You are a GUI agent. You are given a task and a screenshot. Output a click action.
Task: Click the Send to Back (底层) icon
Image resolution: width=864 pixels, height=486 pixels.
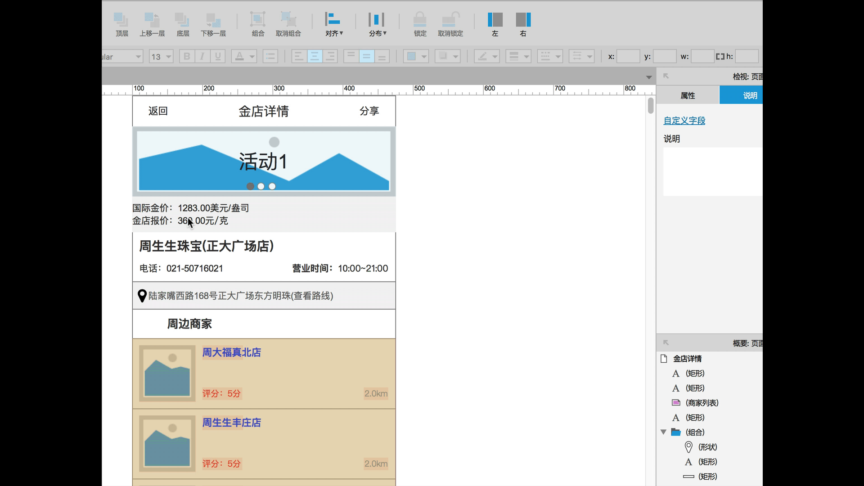[x=182, y=20]
